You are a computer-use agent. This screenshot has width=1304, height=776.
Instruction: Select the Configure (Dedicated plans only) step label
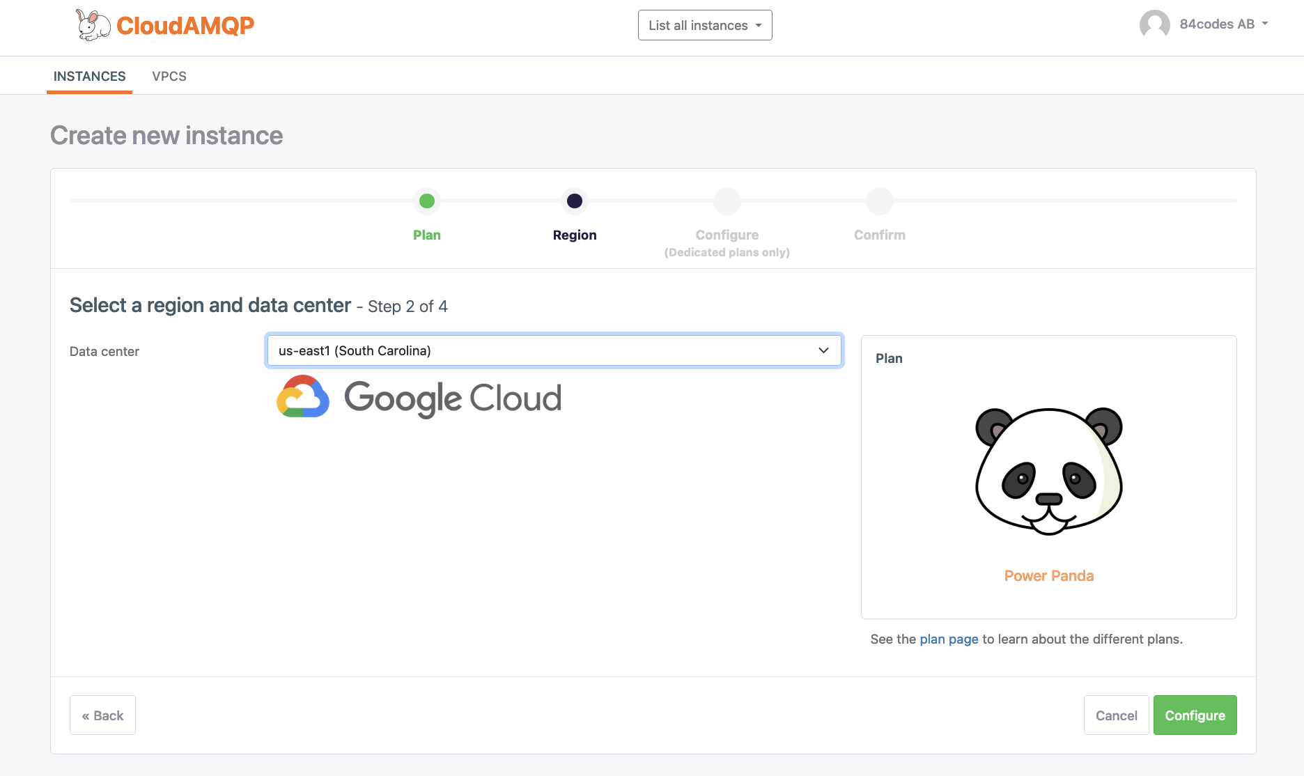tap(727, 243)
